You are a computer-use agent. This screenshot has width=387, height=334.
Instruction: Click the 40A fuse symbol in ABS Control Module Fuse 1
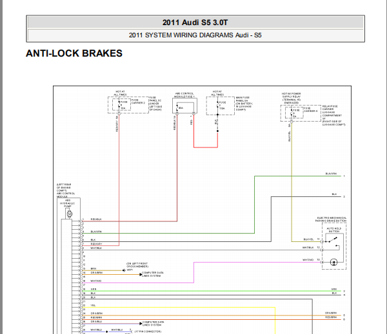pos(177,108)
